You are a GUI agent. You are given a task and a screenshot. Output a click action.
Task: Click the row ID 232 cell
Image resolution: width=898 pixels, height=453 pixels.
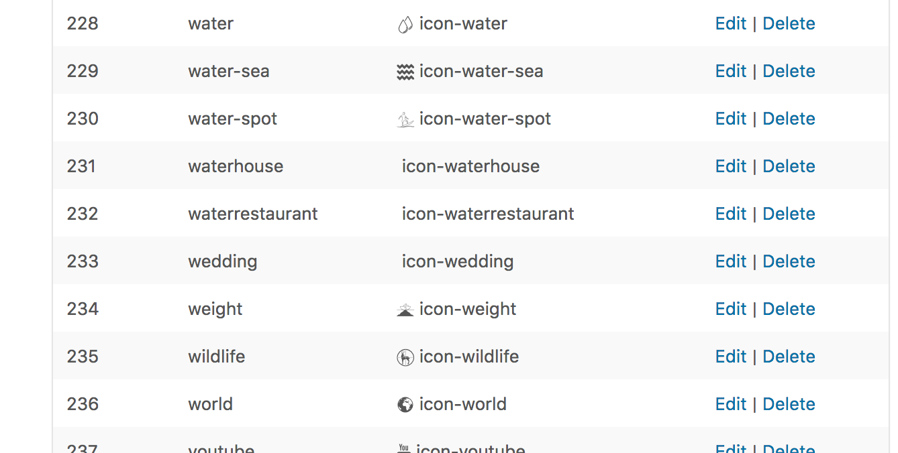coord(83,214)
